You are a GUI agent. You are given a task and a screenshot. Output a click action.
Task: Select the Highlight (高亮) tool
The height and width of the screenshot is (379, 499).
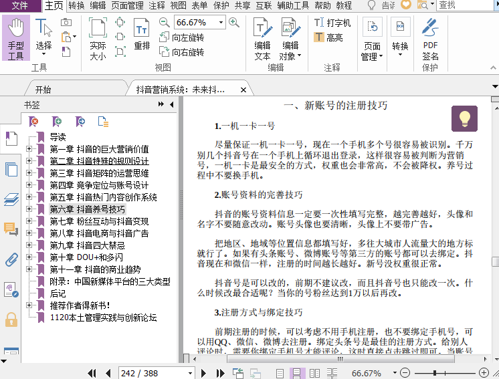point(328,37)
